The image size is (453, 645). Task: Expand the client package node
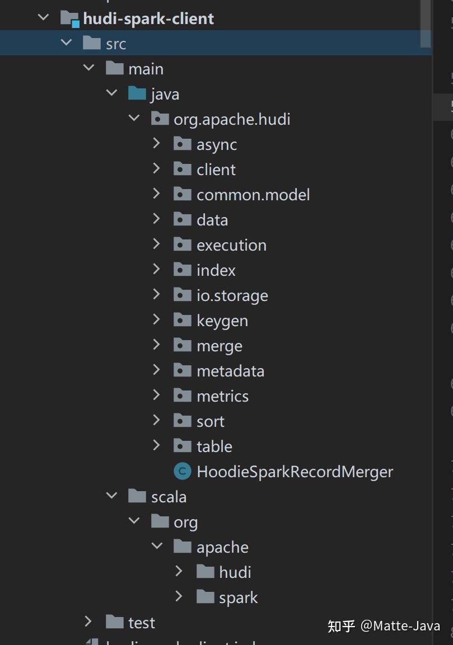coord(157,169)
